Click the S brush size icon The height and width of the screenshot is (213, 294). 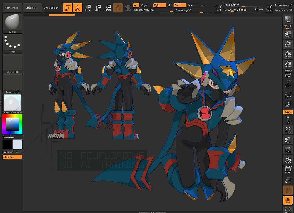click(218, 8)
